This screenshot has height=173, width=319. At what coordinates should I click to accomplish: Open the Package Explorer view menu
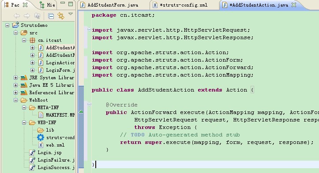point(71,14)
